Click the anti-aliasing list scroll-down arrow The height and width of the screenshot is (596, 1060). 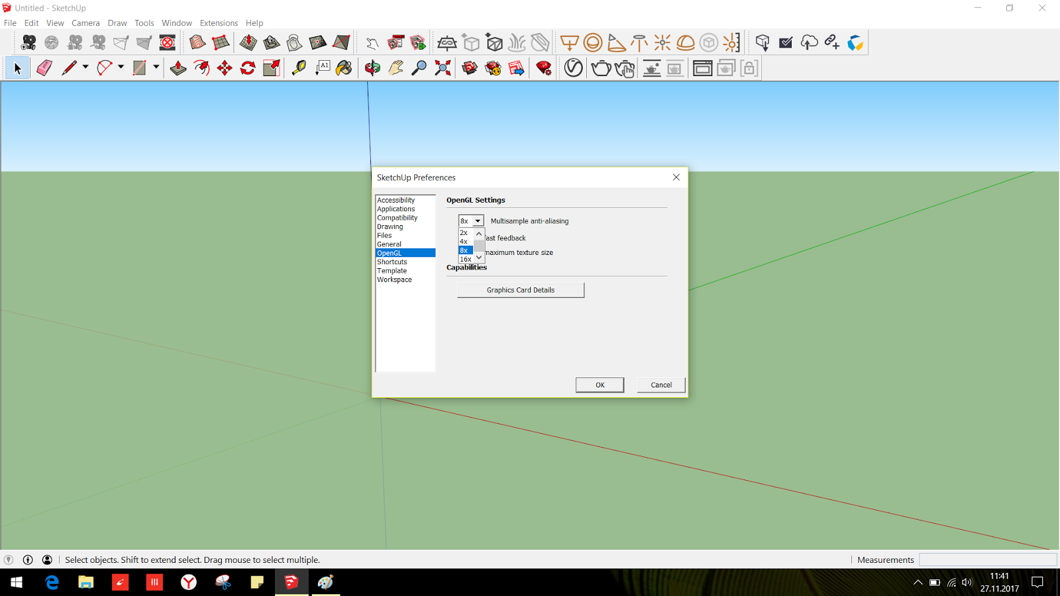pos(479,258)
